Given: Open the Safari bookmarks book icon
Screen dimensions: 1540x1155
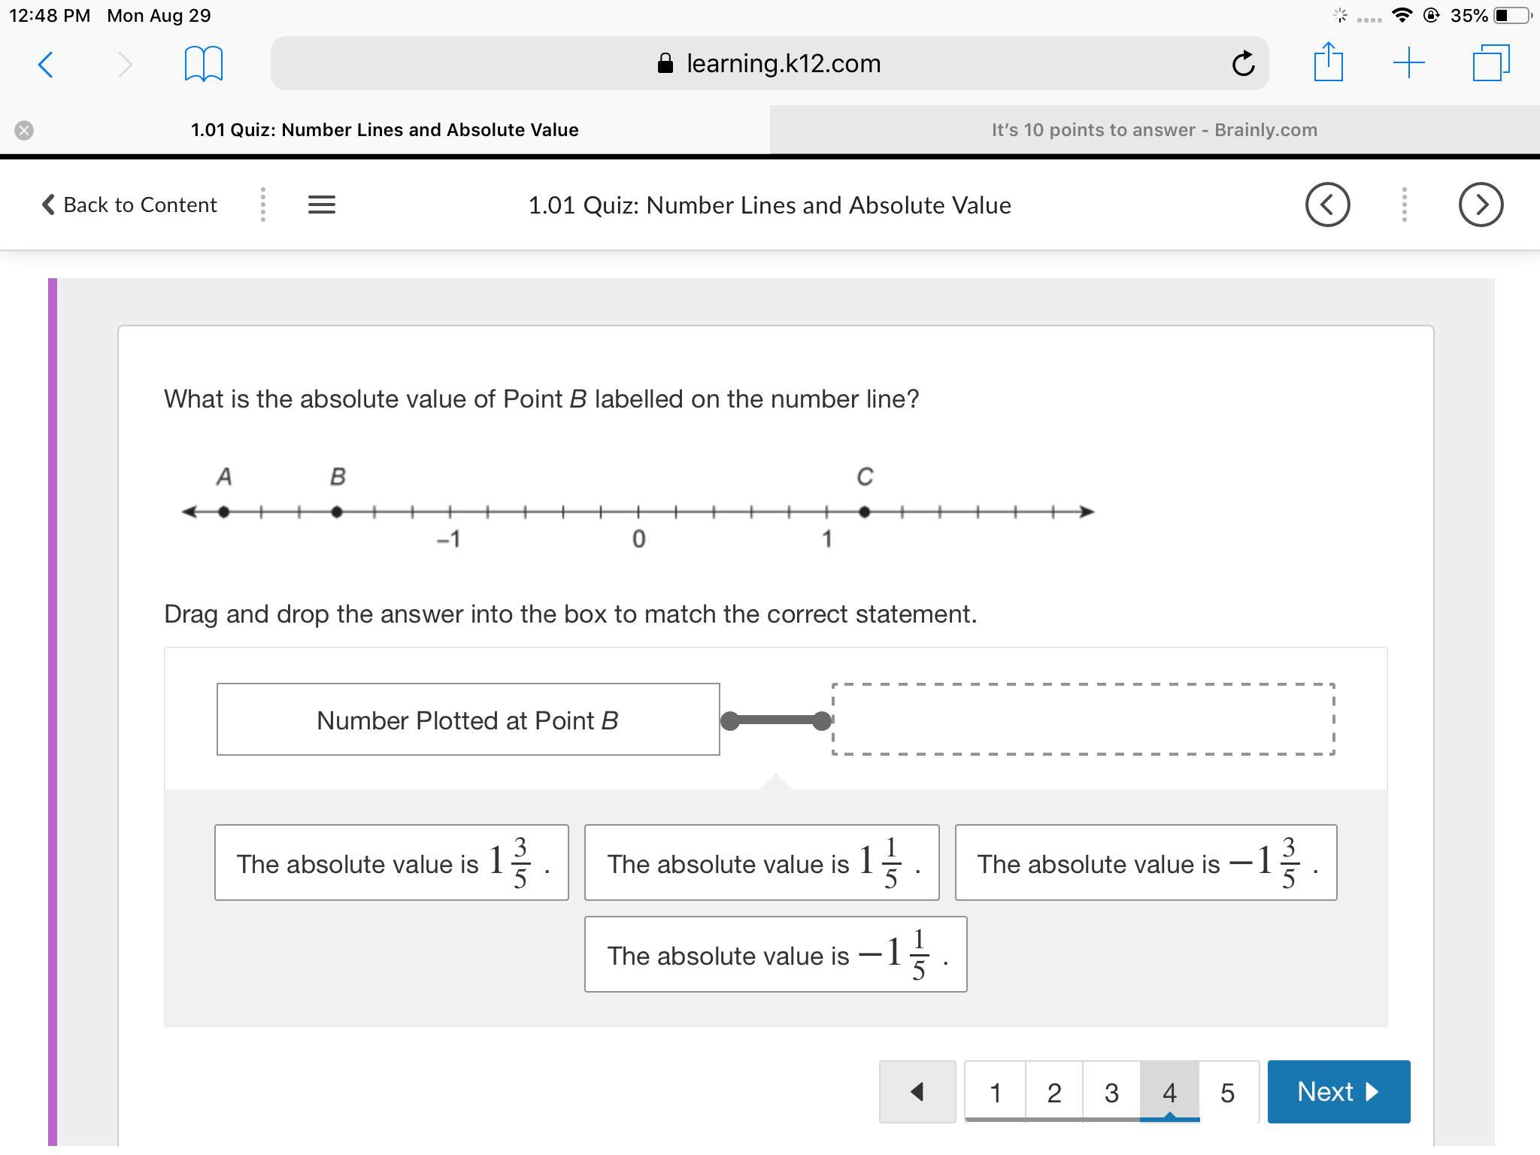Looking at the screenshot, I should [203, 64].
